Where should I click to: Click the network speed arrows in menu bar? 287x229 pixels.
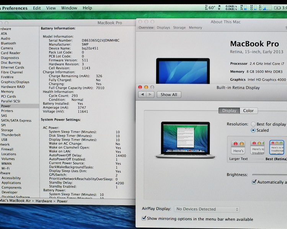[x=219, y=8]
